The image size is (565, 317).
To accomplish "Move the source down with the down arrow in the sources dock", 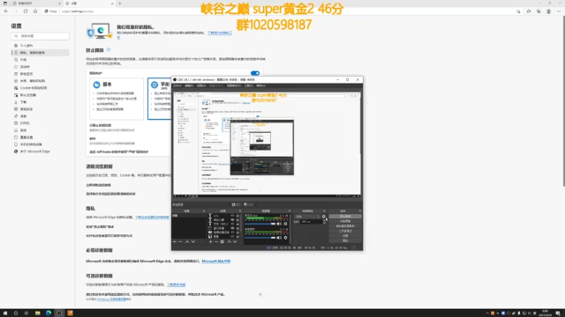I will 235,242.
